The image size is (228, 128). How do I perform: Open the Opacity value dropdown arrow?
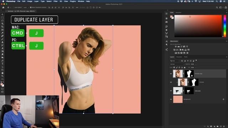pos(196,64)
